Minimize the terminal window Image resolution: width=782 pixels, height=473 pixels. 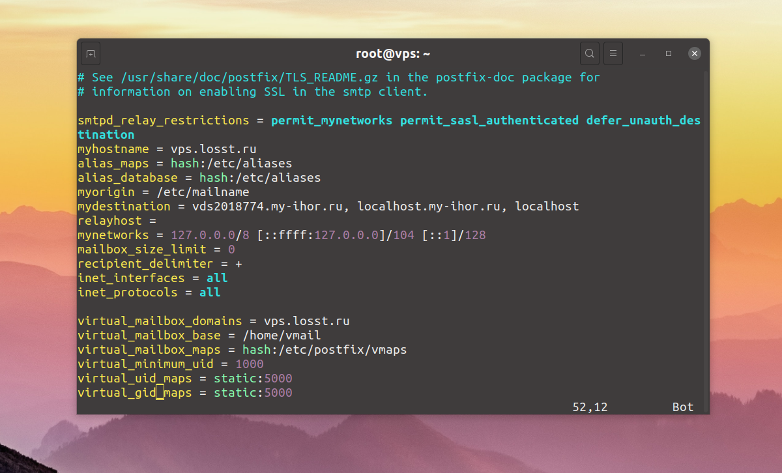point(642,53)
